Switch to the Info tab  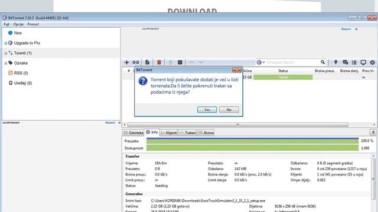pyautogui.click(x=152, y=132)
